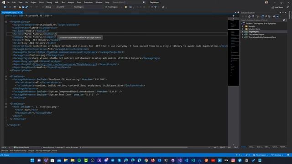Click the Visual Studio logo icon
Viewport: 292px width, 164px height.
3,2
